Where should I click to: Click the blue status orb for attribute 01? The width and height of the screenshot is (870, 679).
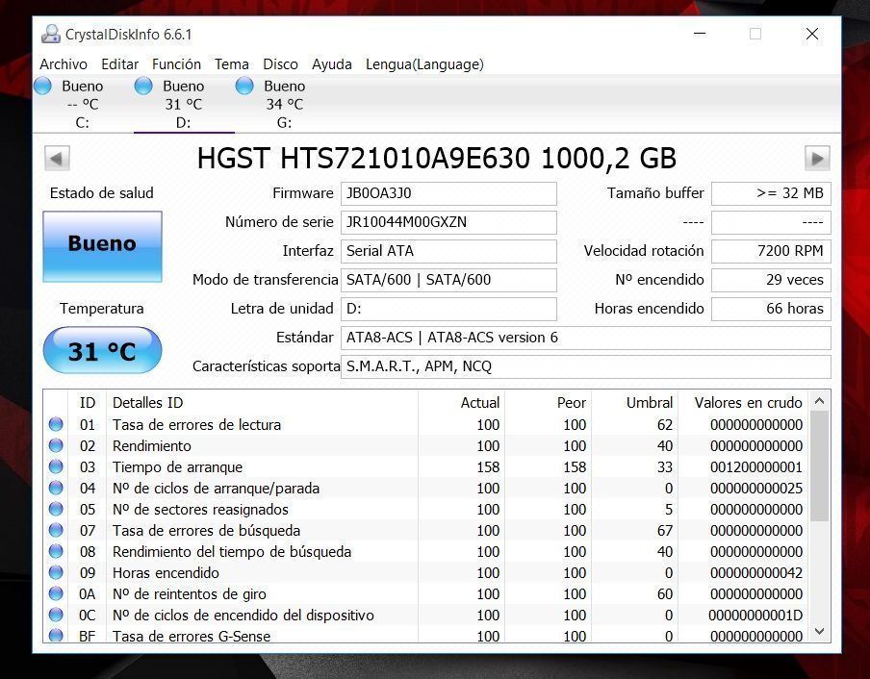(56, 424)
